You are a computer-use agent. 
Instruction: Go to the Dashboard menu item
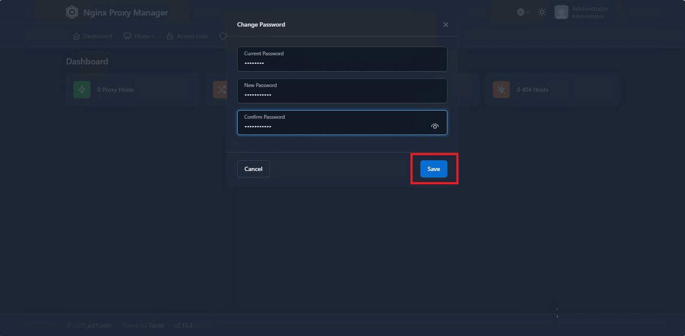click(x=97, y=36)
